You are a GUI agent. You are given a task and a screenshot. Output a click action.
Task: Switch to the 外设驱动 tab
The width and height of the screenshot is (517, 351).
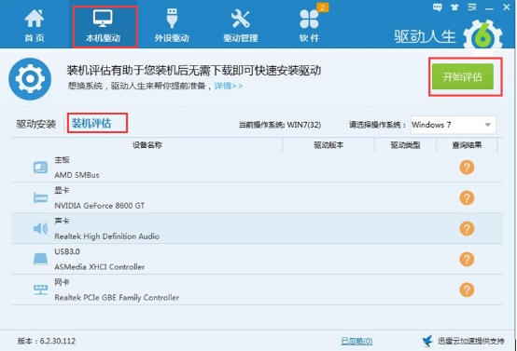[x=172, y=25]
